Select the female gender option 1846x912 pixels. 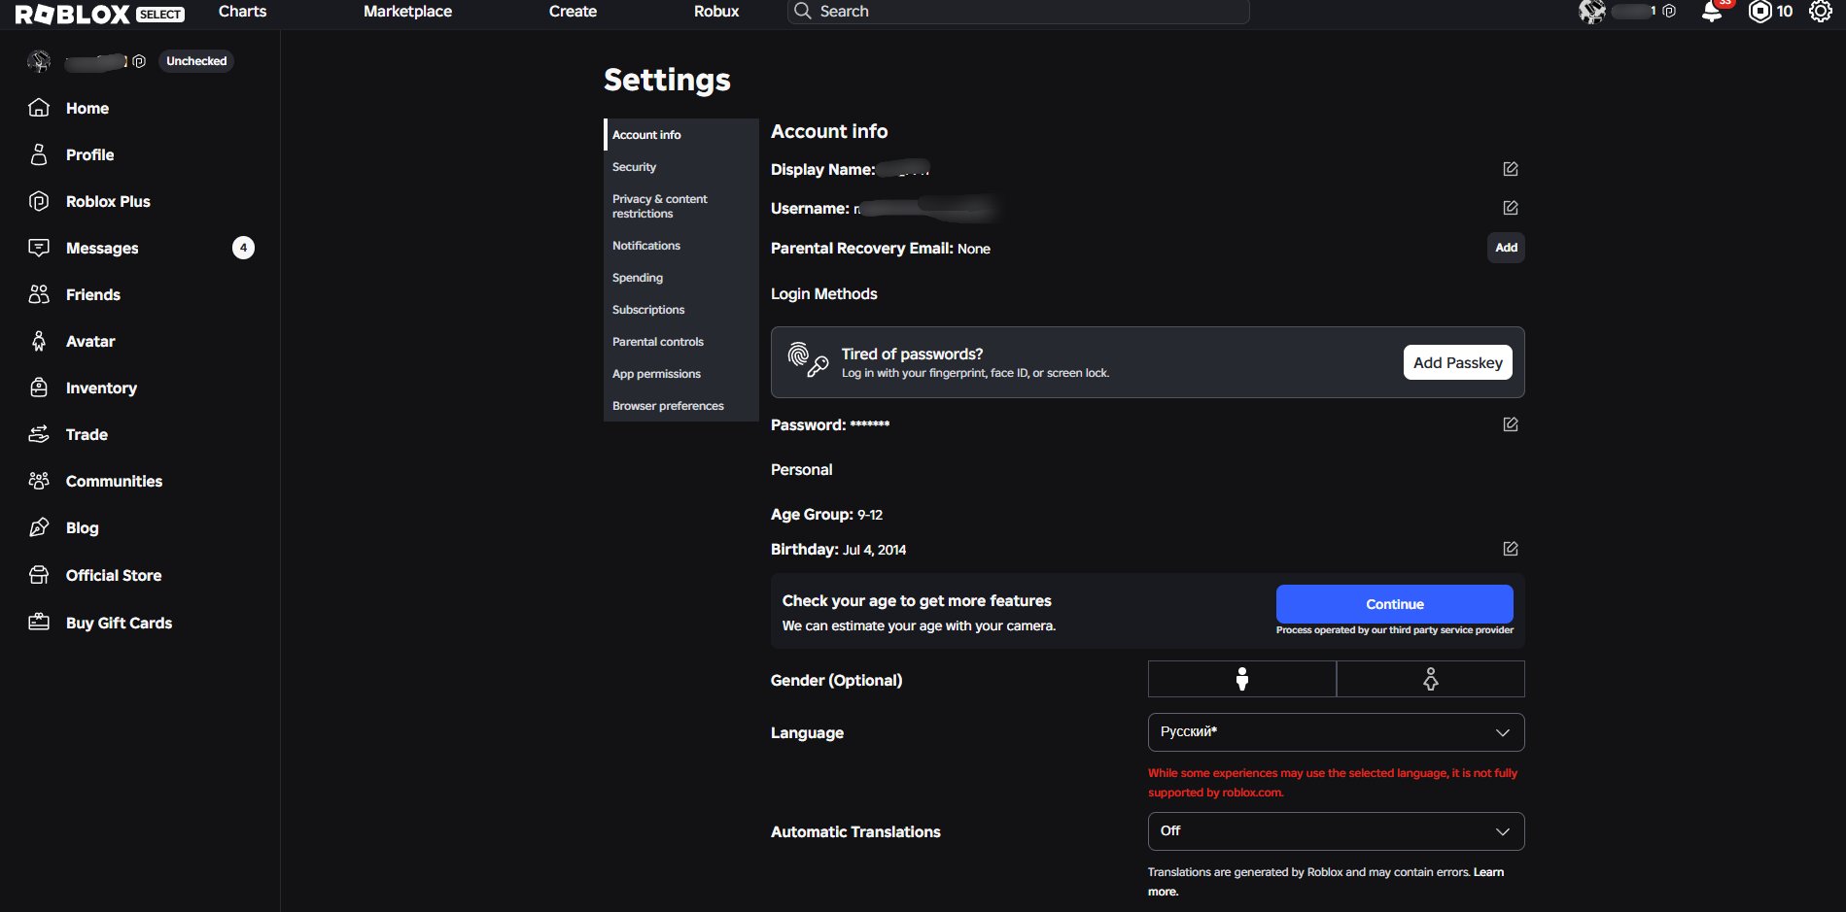tap(1431, 679)
